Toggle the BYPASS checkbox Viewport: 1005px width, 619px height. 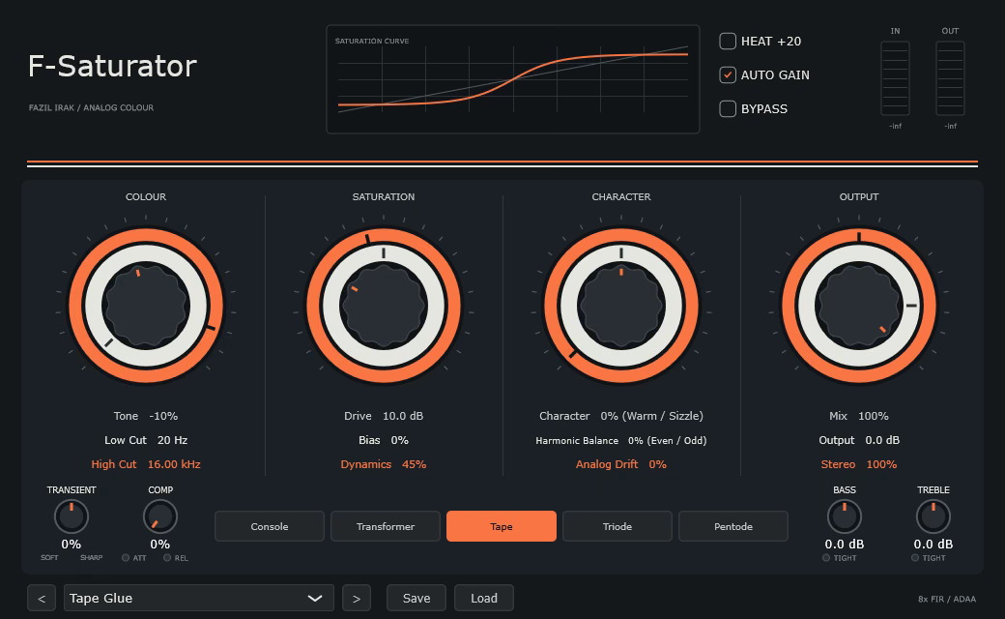728,109
